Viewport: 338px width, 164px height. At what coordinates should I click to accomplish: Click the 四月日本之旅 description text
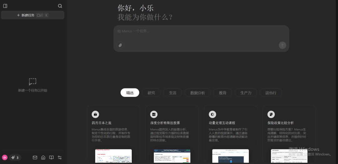[x=111, y=135]
